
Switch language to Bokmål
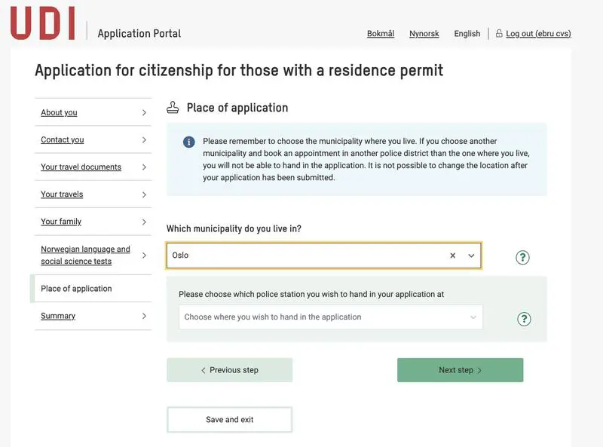tap(381, 34)
